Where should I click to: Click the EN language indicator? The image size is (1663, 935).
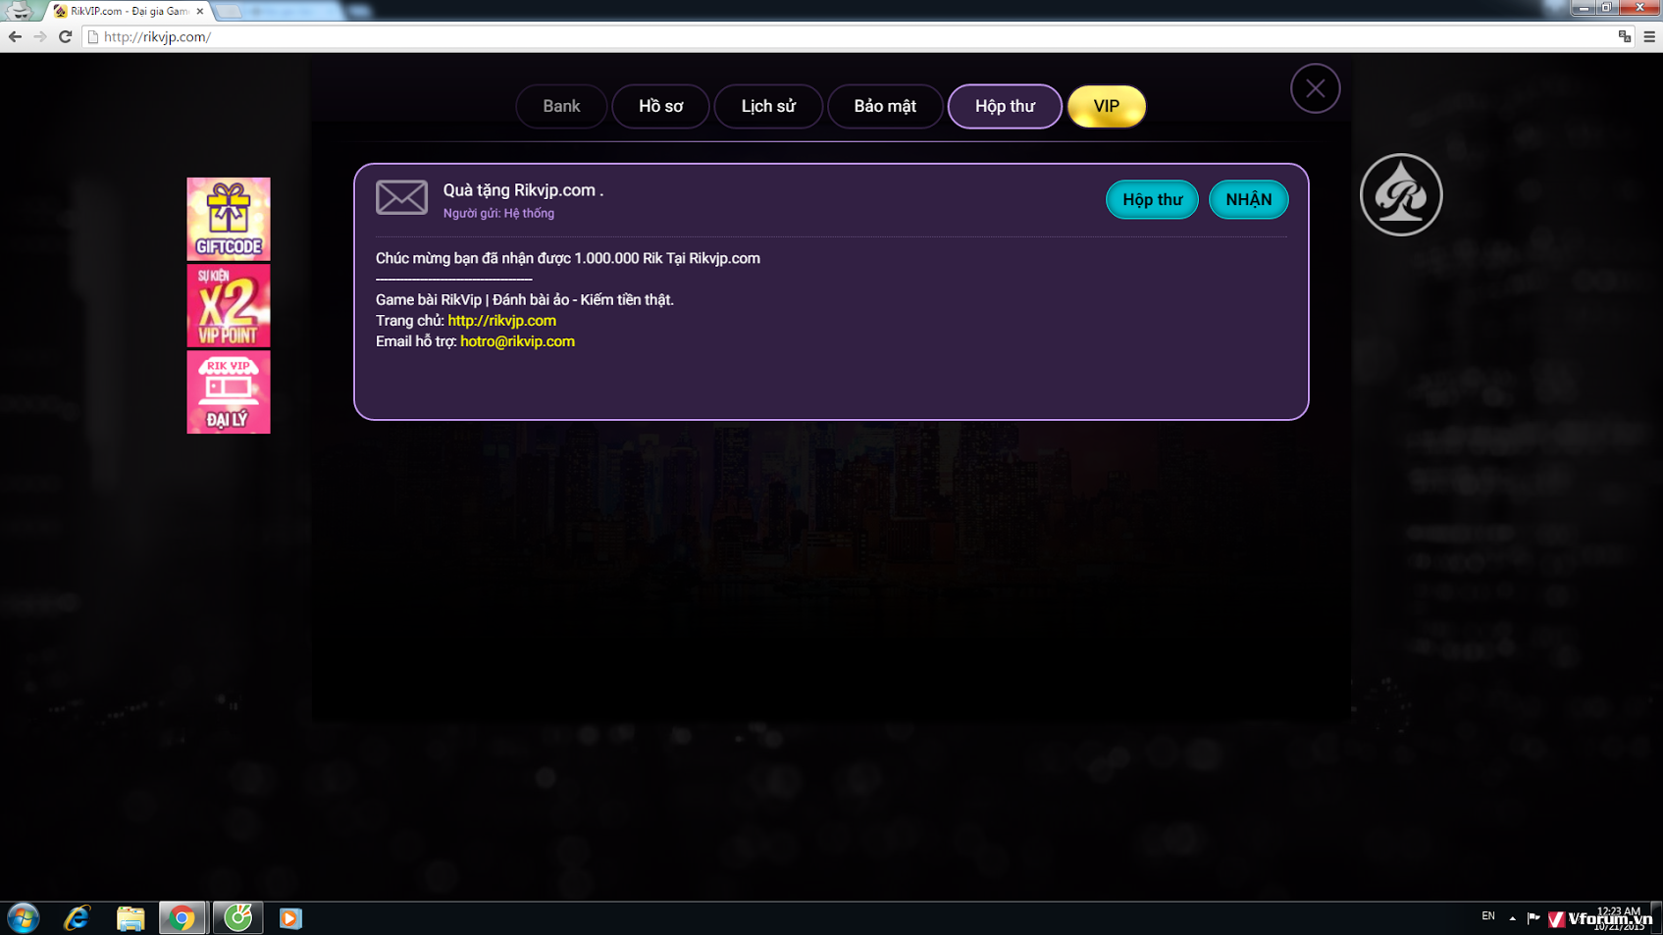[1488, 916]
